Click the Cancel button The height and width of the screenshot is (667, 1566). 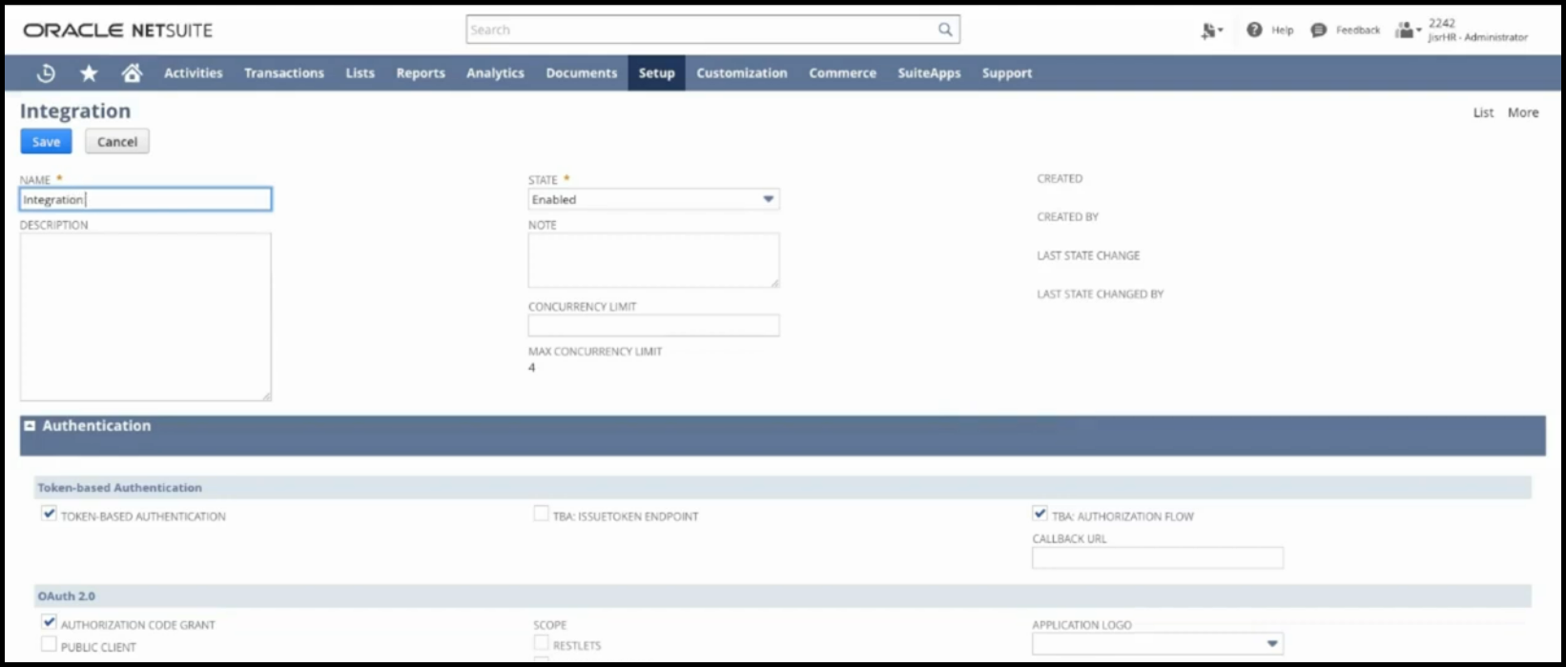point(117,142)
